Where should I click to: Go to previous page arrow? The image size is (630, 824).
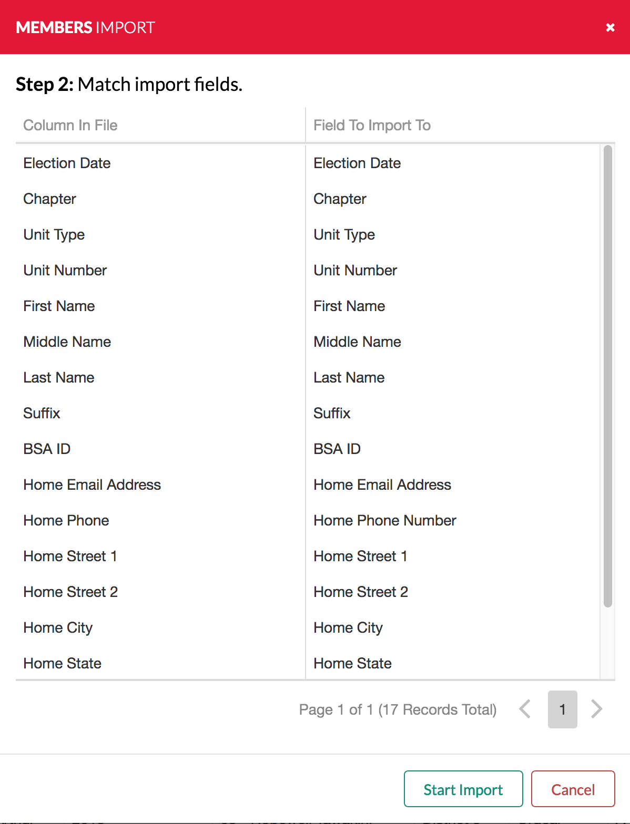tap(525, 709)
